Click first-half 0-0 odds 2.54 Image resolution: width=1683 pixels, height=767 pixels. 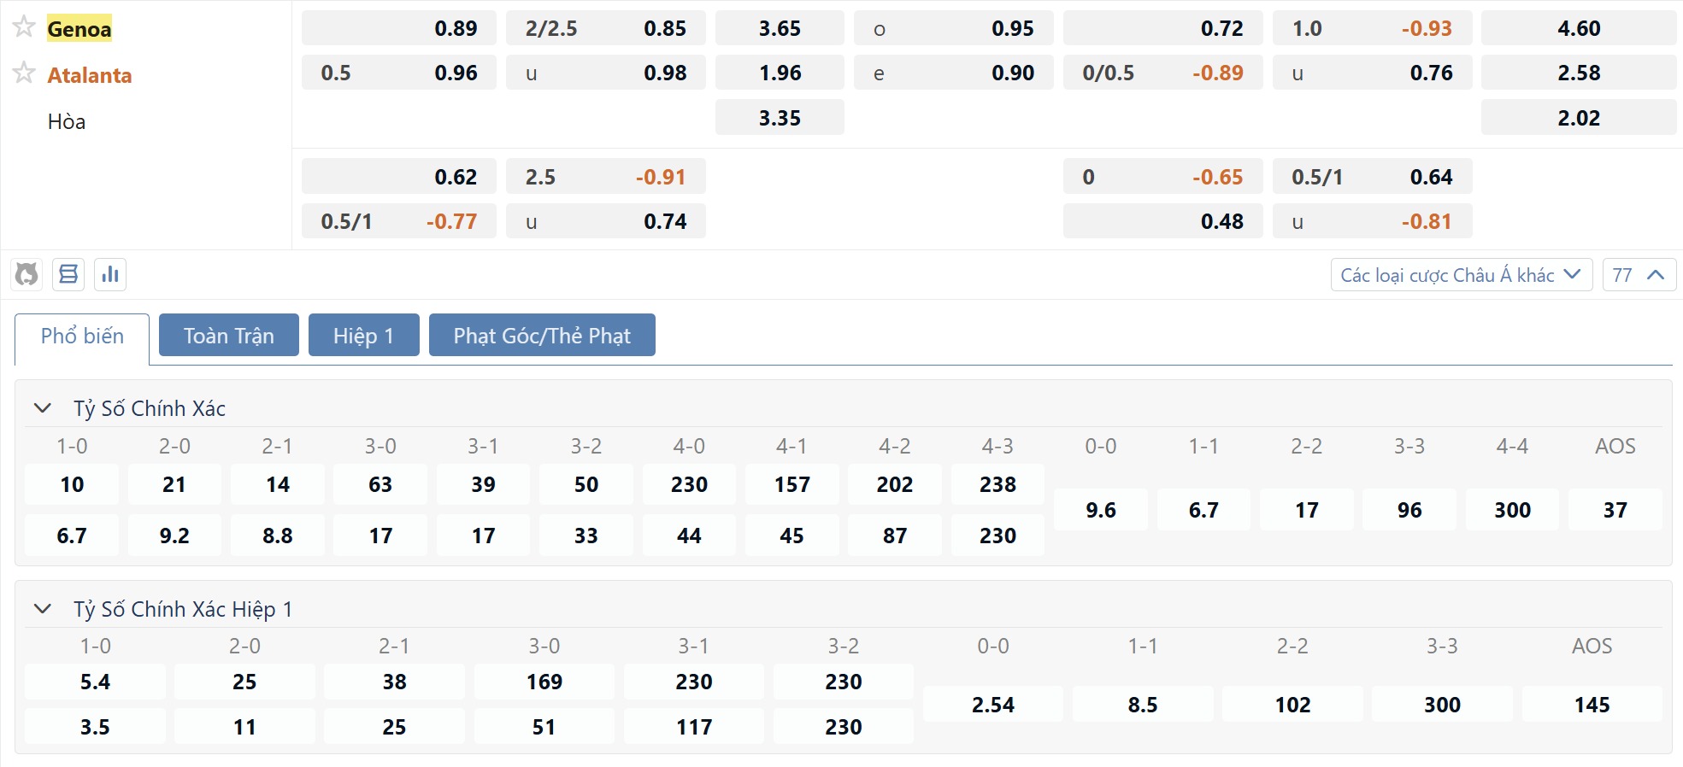(992, 705)
